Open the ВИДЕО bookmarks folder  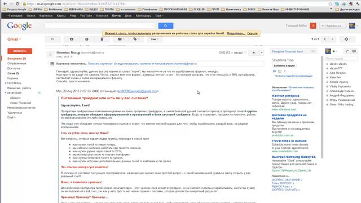[91, 10]
